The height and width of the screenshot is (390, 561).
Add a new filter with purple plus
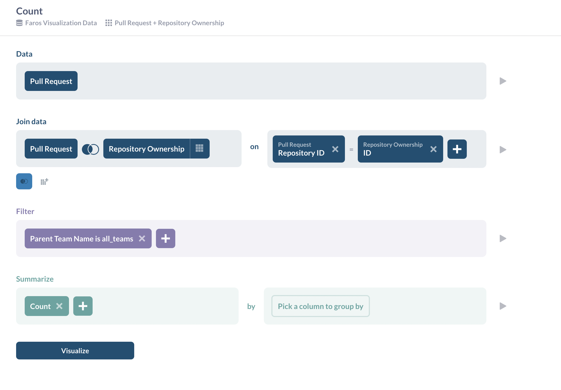165,238
